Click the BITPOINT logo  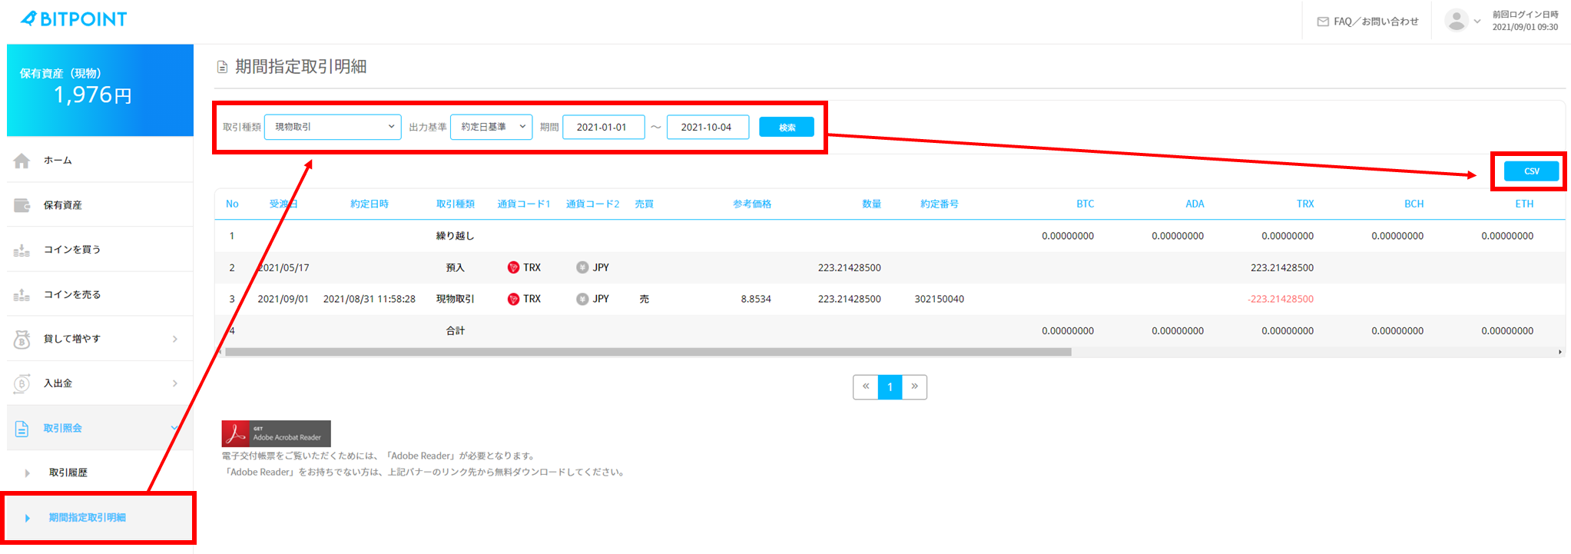point(74,19)
